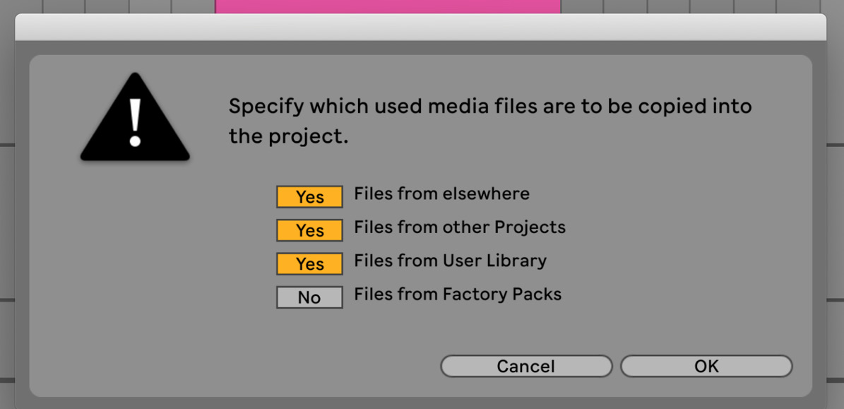
Task: Toggle Yes for Files from elsewhere
Action: coord(309,197)
